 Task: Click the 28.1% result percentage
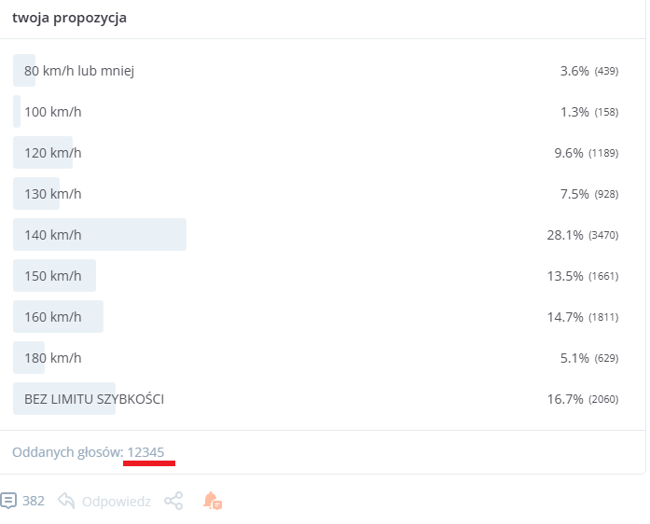click(565, 235)
